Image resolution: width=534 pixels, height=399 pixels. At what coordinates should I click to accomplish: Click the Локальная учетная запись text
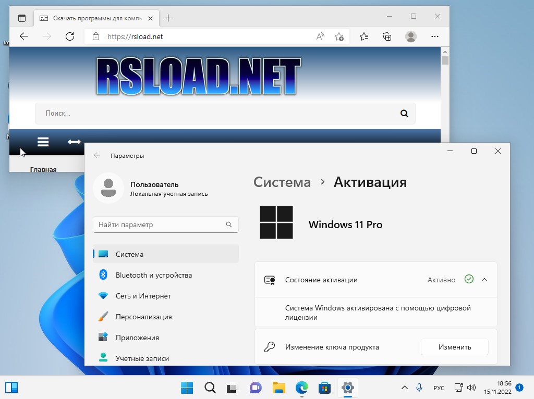(x=169, y=194)
